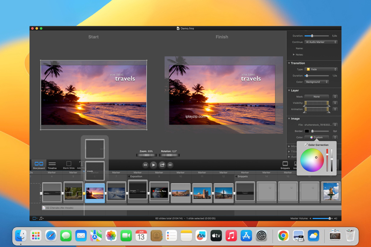Toggle the Color Correction checkbox
The width and height of the screenshot is (371, 247).
pyautogui.click(x=306, y=145)
